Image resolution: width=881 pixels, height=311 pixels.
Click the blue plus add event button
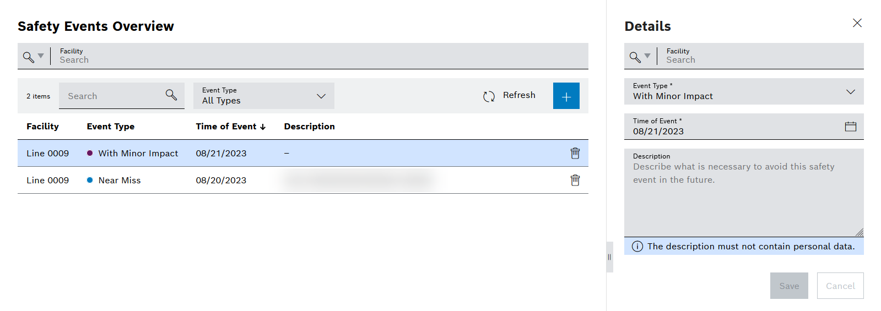[566, 96]
